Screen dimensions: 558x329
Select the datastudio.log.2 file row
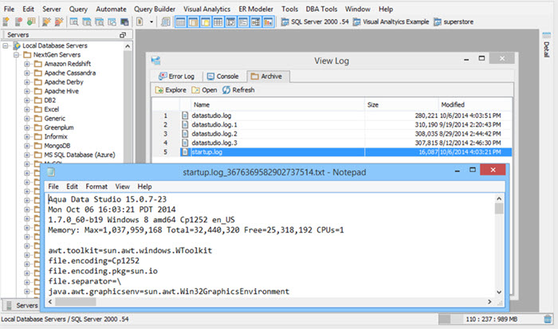(332, 134)
